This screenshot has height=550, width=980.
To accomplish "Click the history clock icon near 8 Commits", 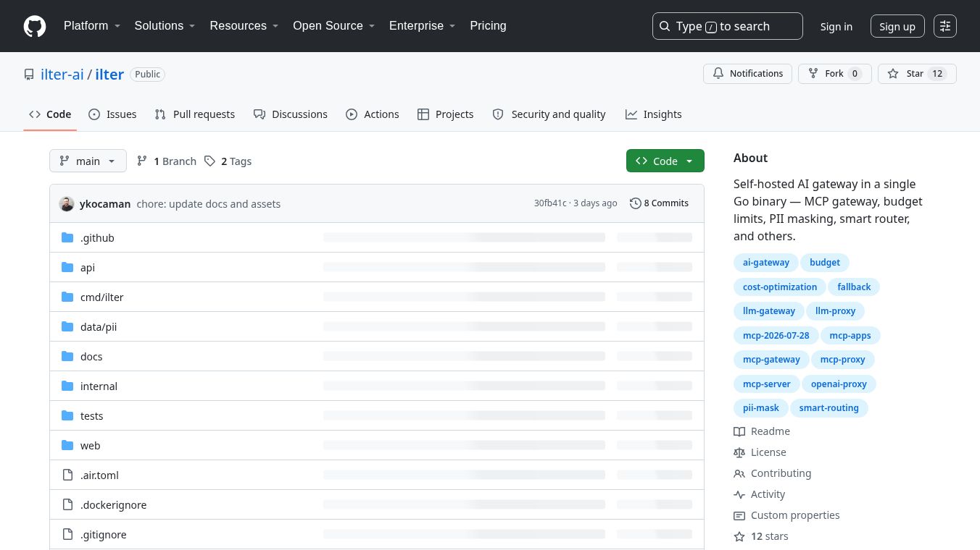I will [x=636, y=203].
